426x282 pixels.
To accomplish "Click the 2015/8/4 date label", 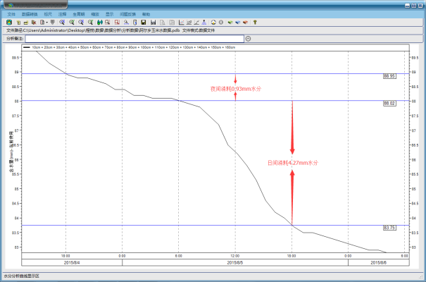I will tap(72, 263).
